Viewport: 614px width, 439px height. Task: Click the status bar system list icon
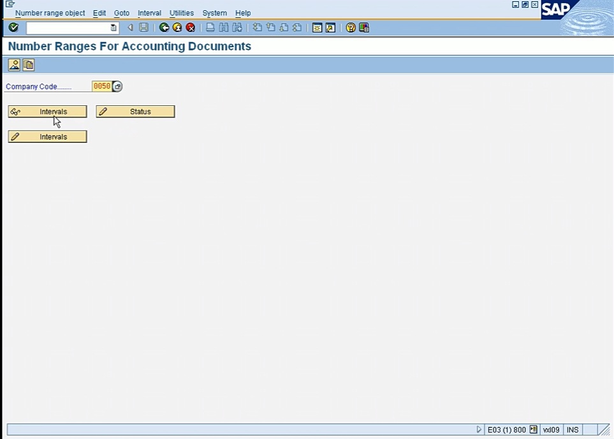[x=533, y=429]
